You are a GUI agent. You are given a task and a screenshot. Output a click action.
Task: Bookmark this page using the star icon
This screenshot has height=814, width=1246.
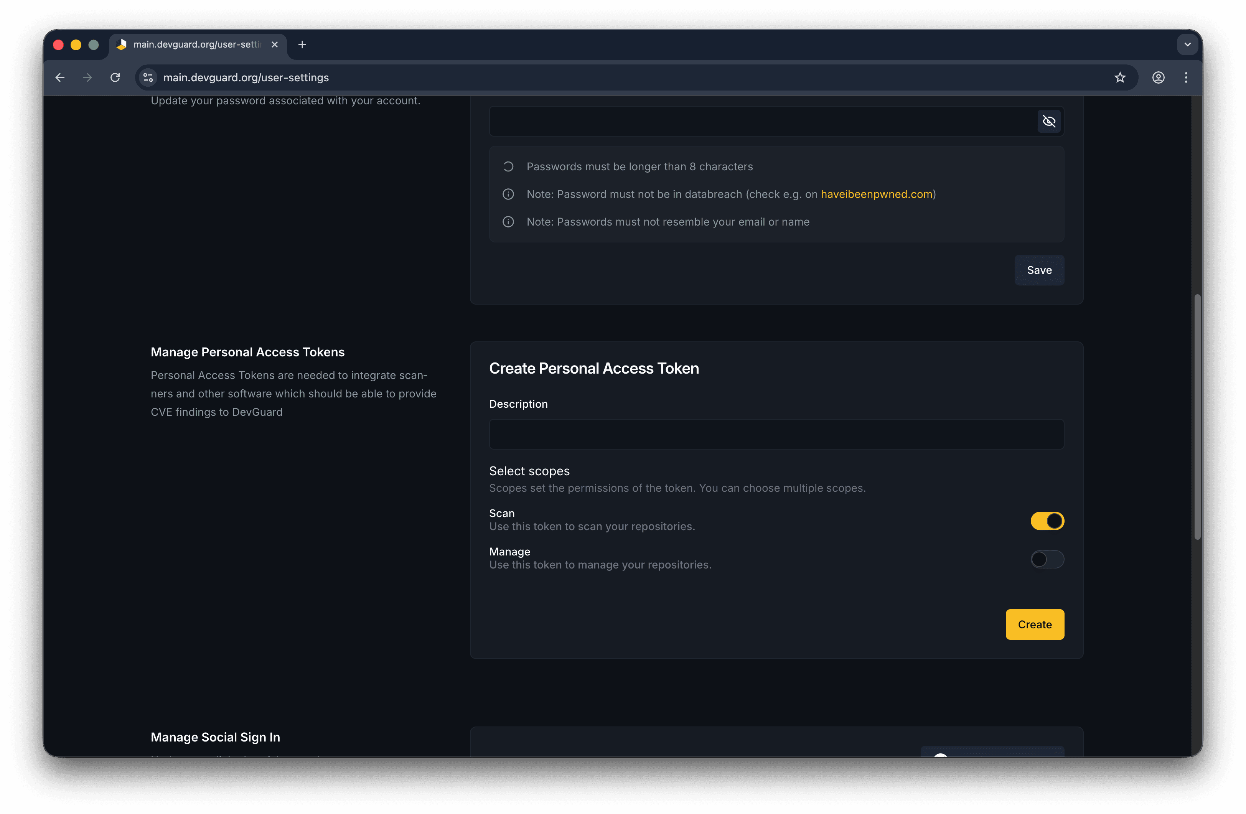(x=1120, y=77)
